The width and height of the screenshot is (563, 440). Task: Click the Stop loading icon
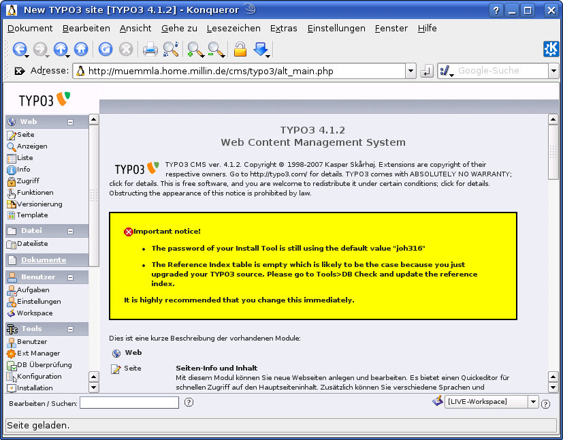pyautogui.click(x=126, y=49)
